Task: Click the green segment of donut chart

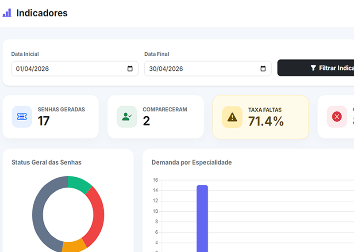Action: (x=80, y=184)
